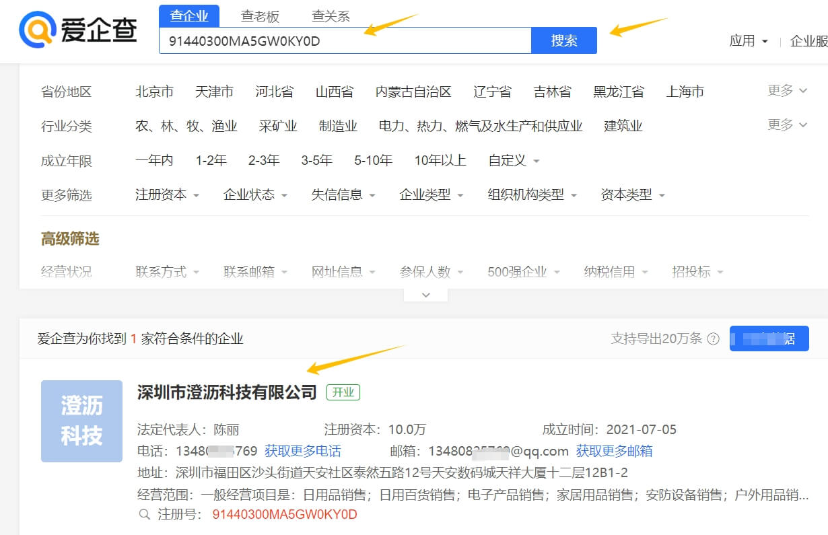Open the 失信信息 filter dropdown
This screenshot has height=535, width=828.
pyautogui.click(x=343, y=194)
